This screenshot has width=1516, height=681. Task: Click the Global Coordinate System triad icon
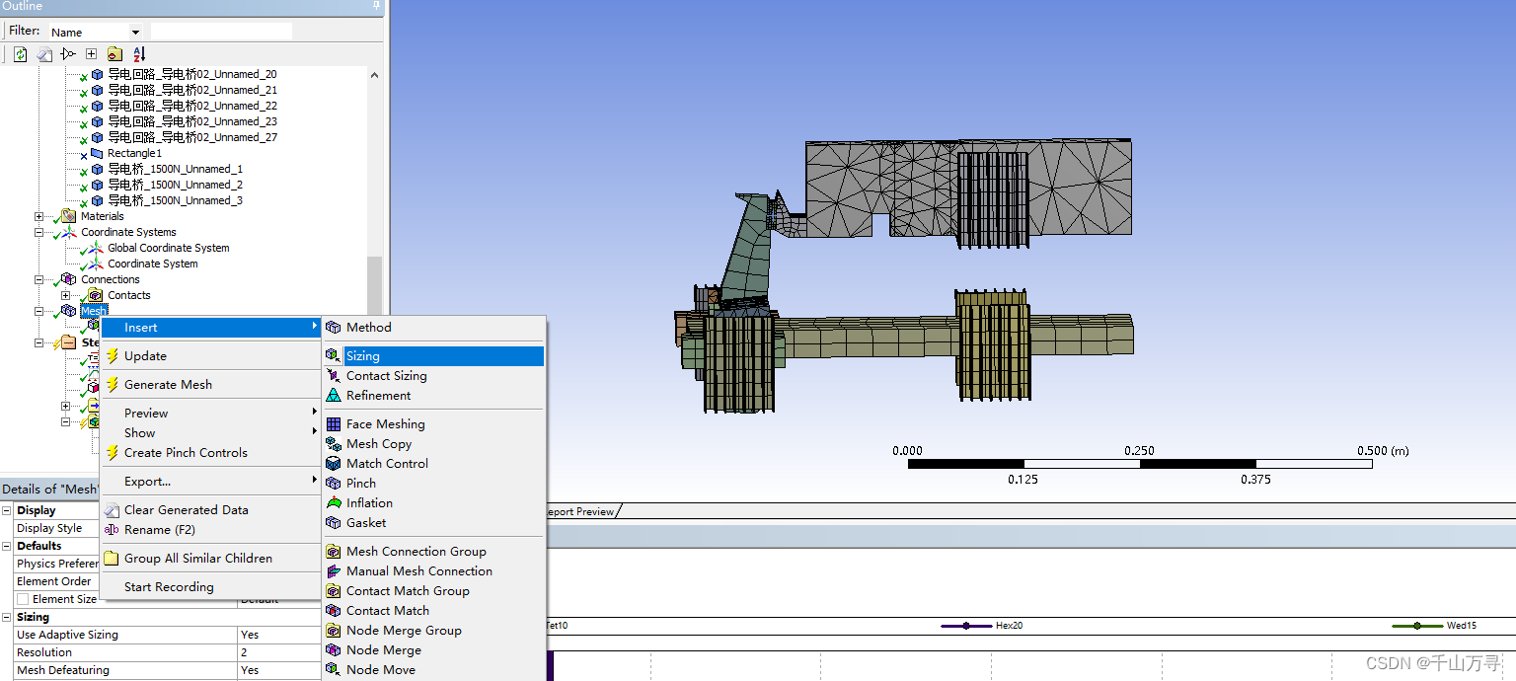tap(96, 248)
